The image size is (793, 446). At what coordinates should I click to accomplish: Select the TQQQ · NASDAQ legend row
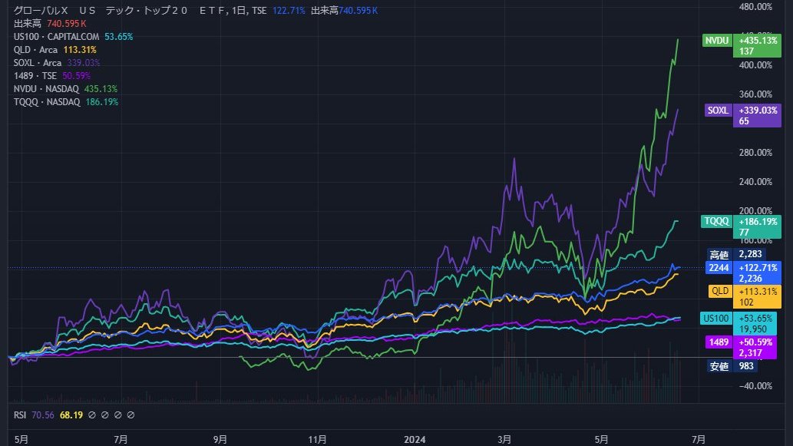pos(66,101)
